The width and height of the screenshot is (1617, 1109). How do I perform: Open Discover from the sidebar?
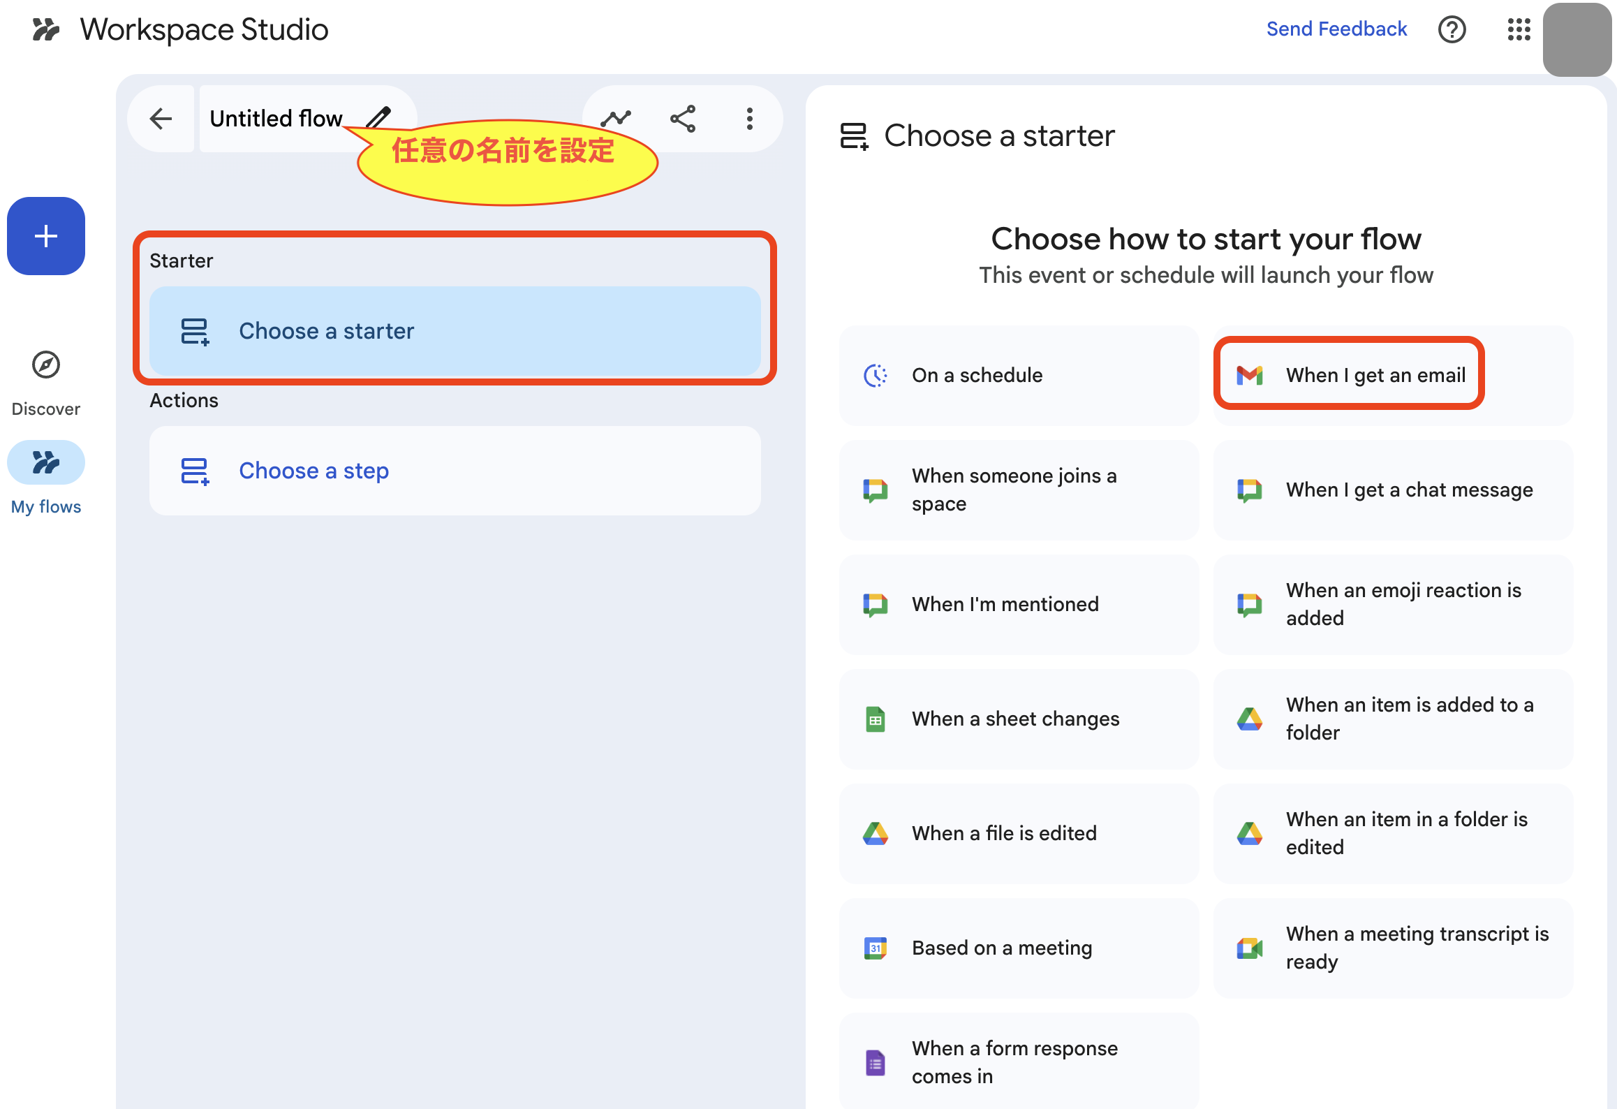tap(45, 381)
